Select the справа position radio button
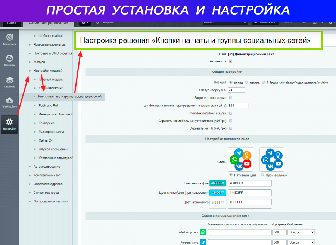 click(x=246, y=82)
